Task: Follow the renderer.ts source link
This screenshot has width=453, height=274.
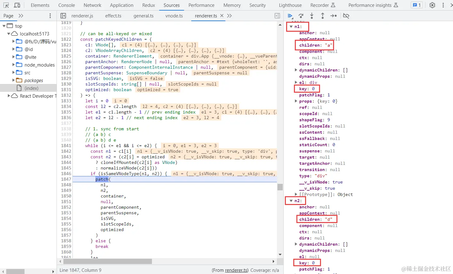Action: coord(236,270)
